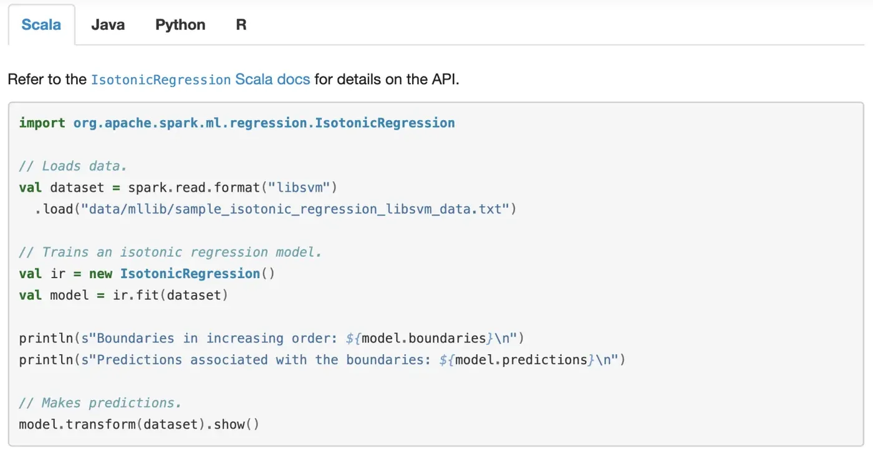Click the Makes predictions comment

tap(100, 403)
